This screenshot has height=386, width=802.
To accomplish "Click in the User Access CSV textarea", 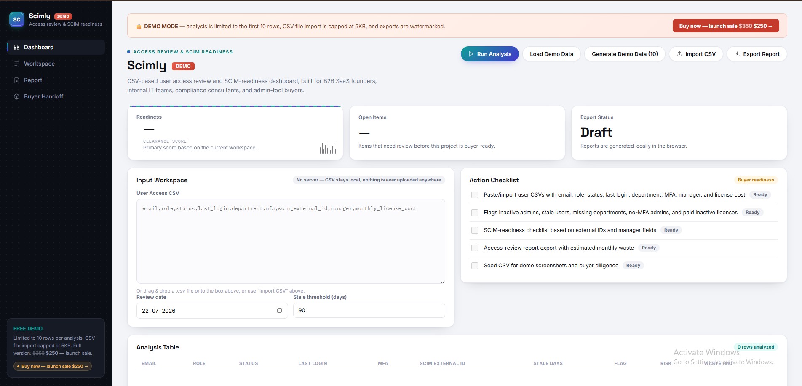I will coord(291,241).
